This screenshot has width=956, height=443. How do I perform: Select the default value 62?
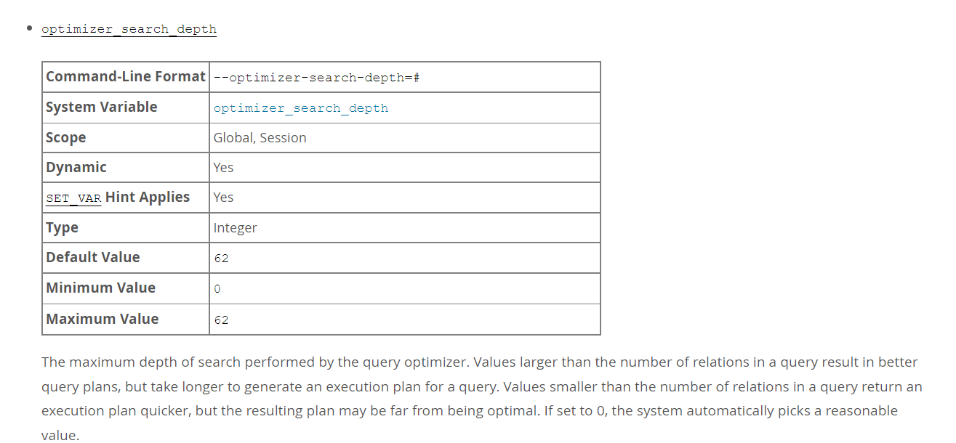(x=221, y=259)
